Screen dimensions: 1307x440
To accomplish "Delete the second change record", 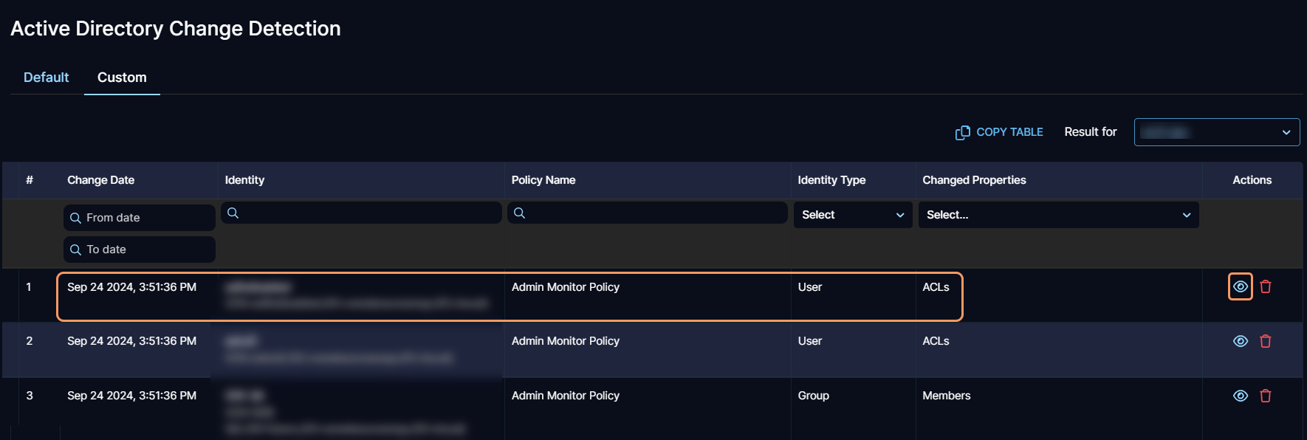I will point(1265,341).
